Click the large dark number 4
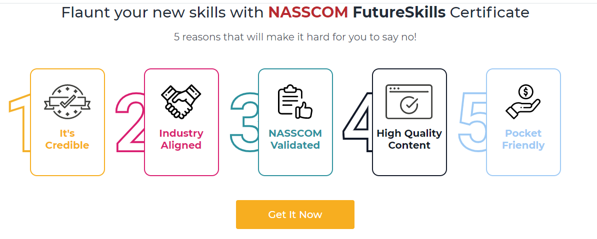597x239 pixels. pos(358,125)
